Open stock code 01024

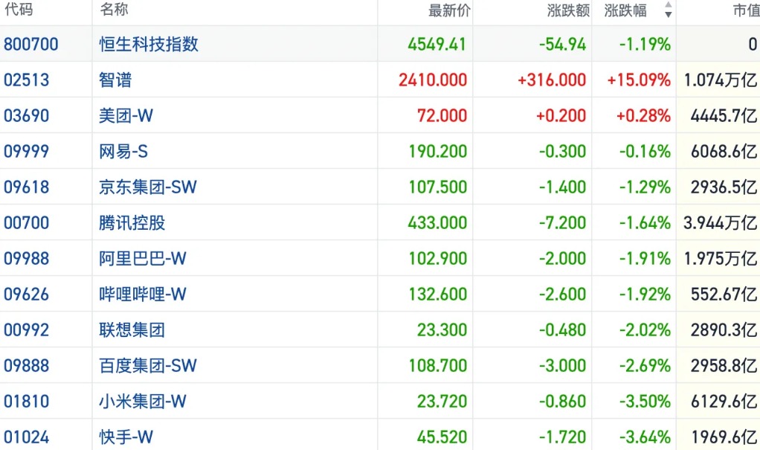point(26,437)
